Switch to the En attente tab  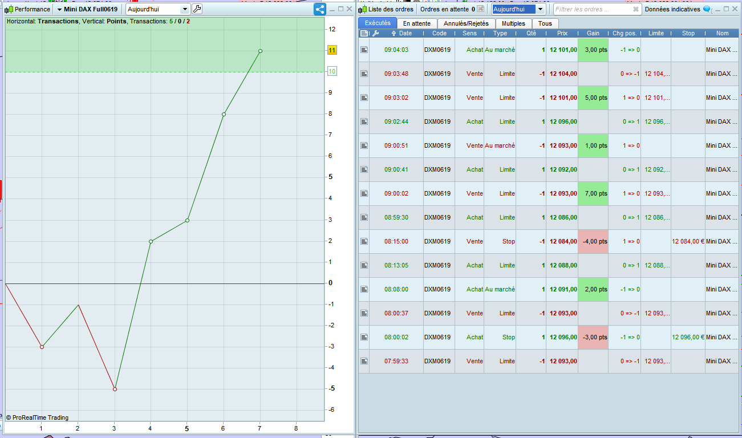click(x=417, y=23)
